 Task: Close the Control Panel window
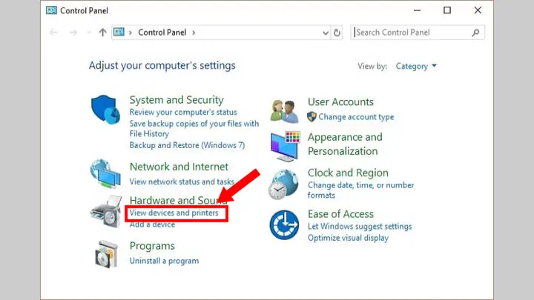(478, 10)
